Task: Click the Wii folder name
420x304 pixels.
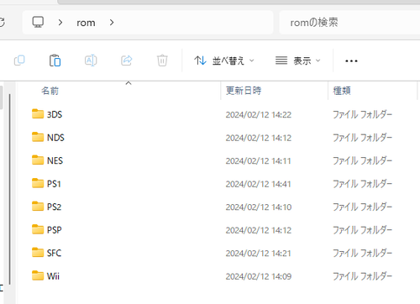Action: tap(53, 276)
